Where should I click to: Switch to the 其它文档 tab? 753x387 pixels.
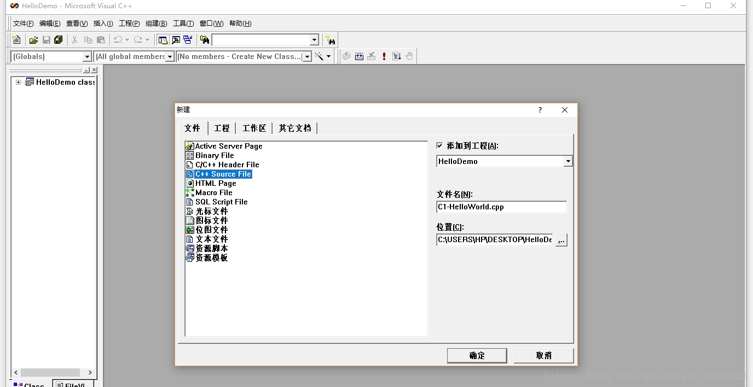coord(295,128)
